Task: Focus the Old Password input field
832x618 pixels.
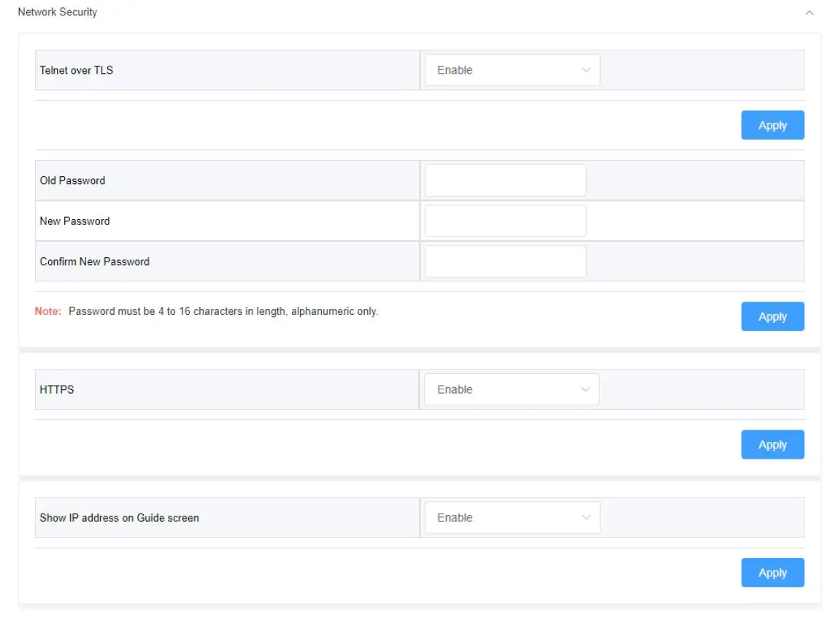Action: click(505, 180)
